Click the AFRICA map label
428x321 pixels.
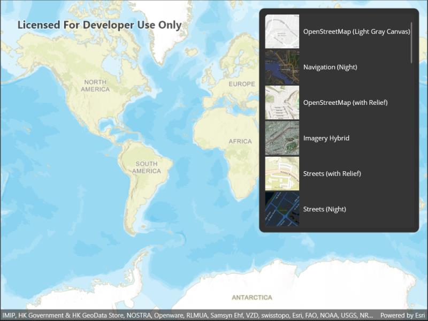tap(240, 141)
